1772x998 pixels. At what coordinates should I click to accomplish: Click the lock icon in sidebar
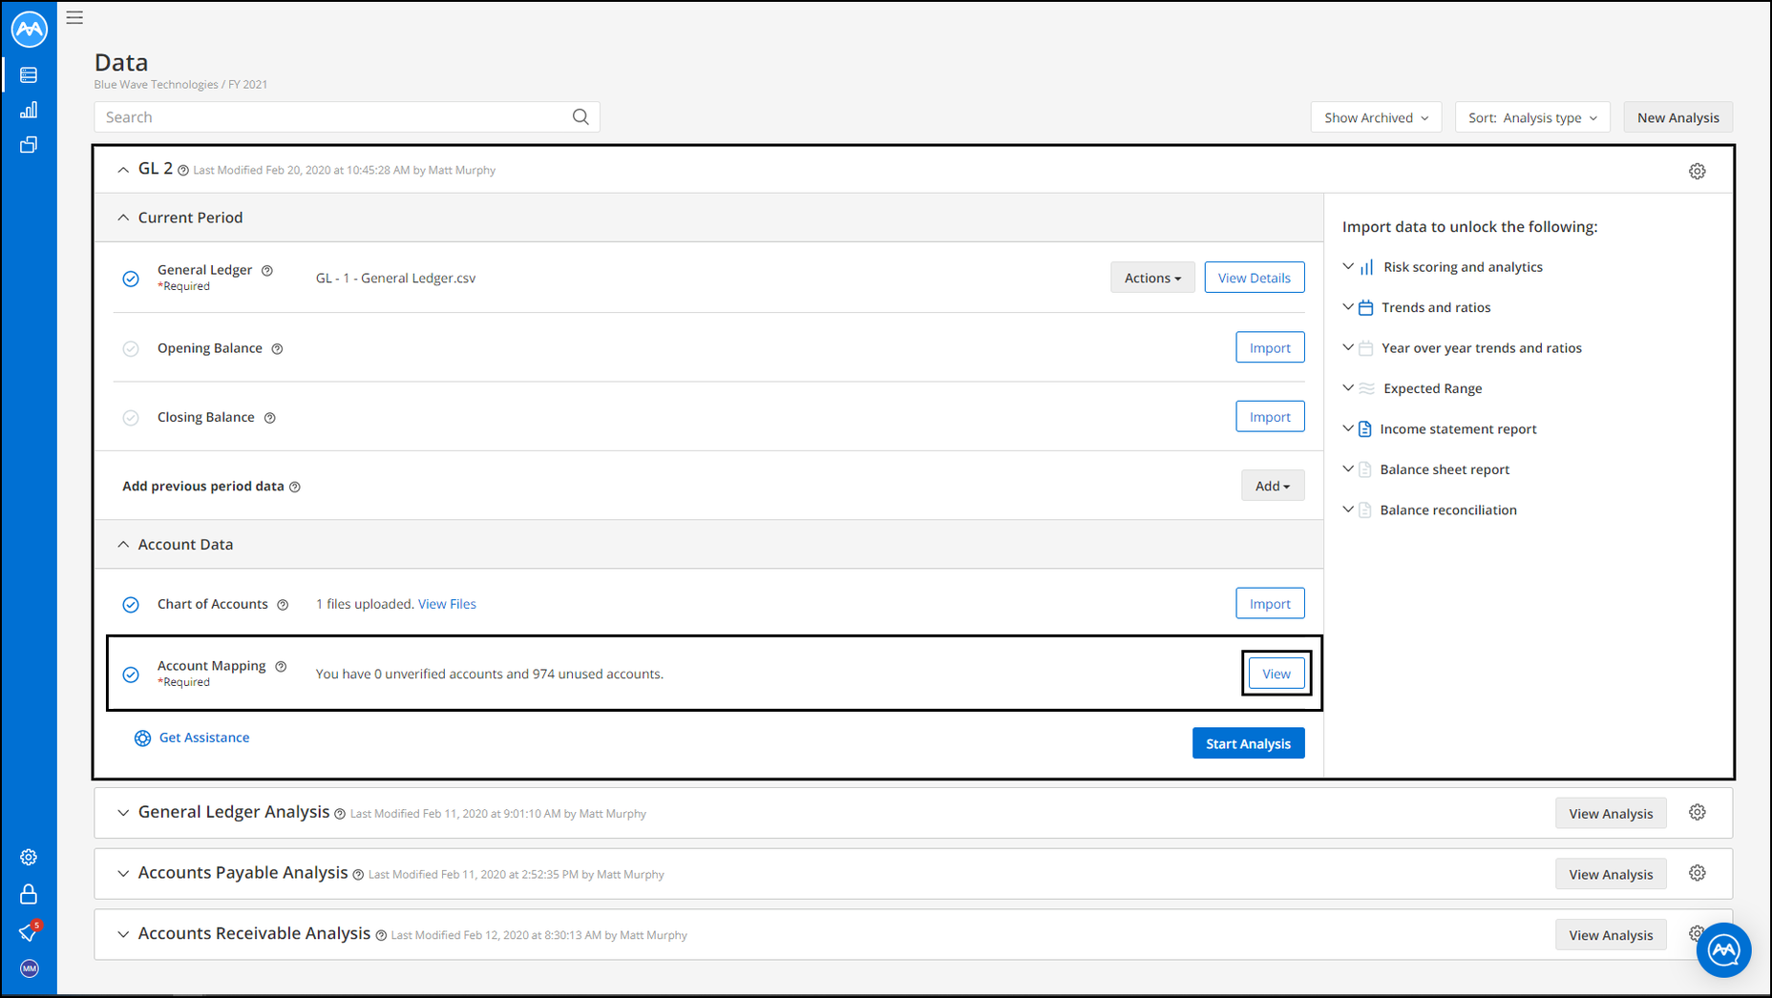29,894
